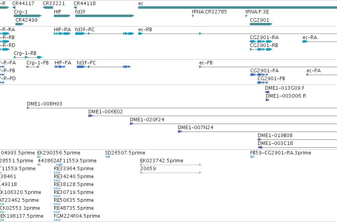Select the DME1-003O06.R marker

[268, 100]
